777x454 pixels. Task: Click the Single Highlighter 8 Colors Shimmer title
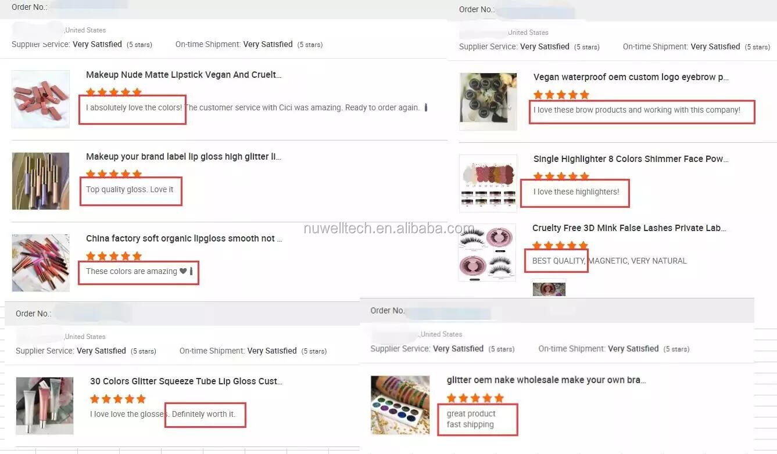pyautogui.click(x=631, y=159)
